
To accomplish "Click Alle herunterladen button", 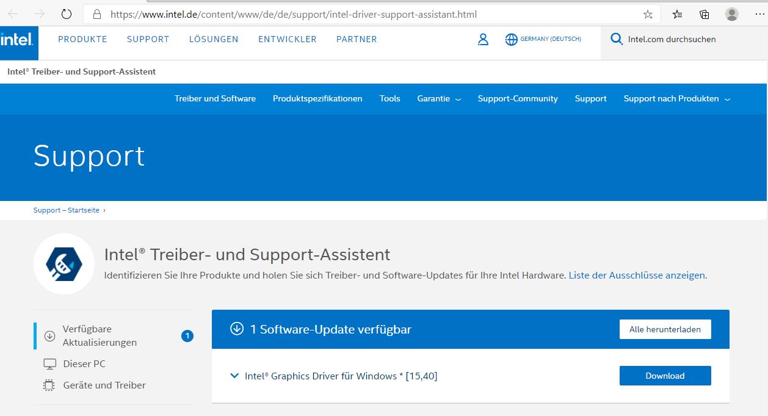I will coord(665,329).
